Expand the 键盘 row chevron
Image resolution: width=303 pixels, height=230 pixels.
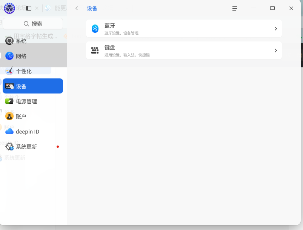click(276, 51)
